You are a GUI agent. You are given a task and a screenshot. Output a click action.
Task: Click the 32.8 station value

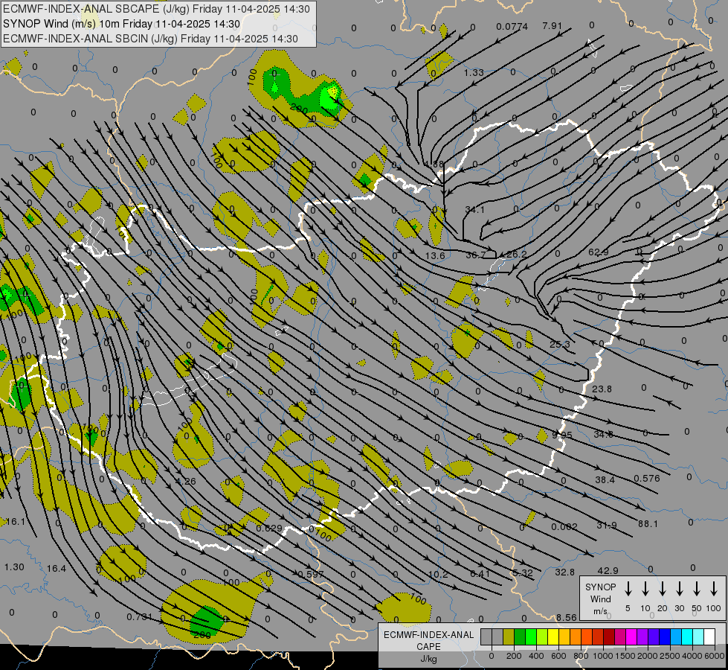[x=564, y=572]
